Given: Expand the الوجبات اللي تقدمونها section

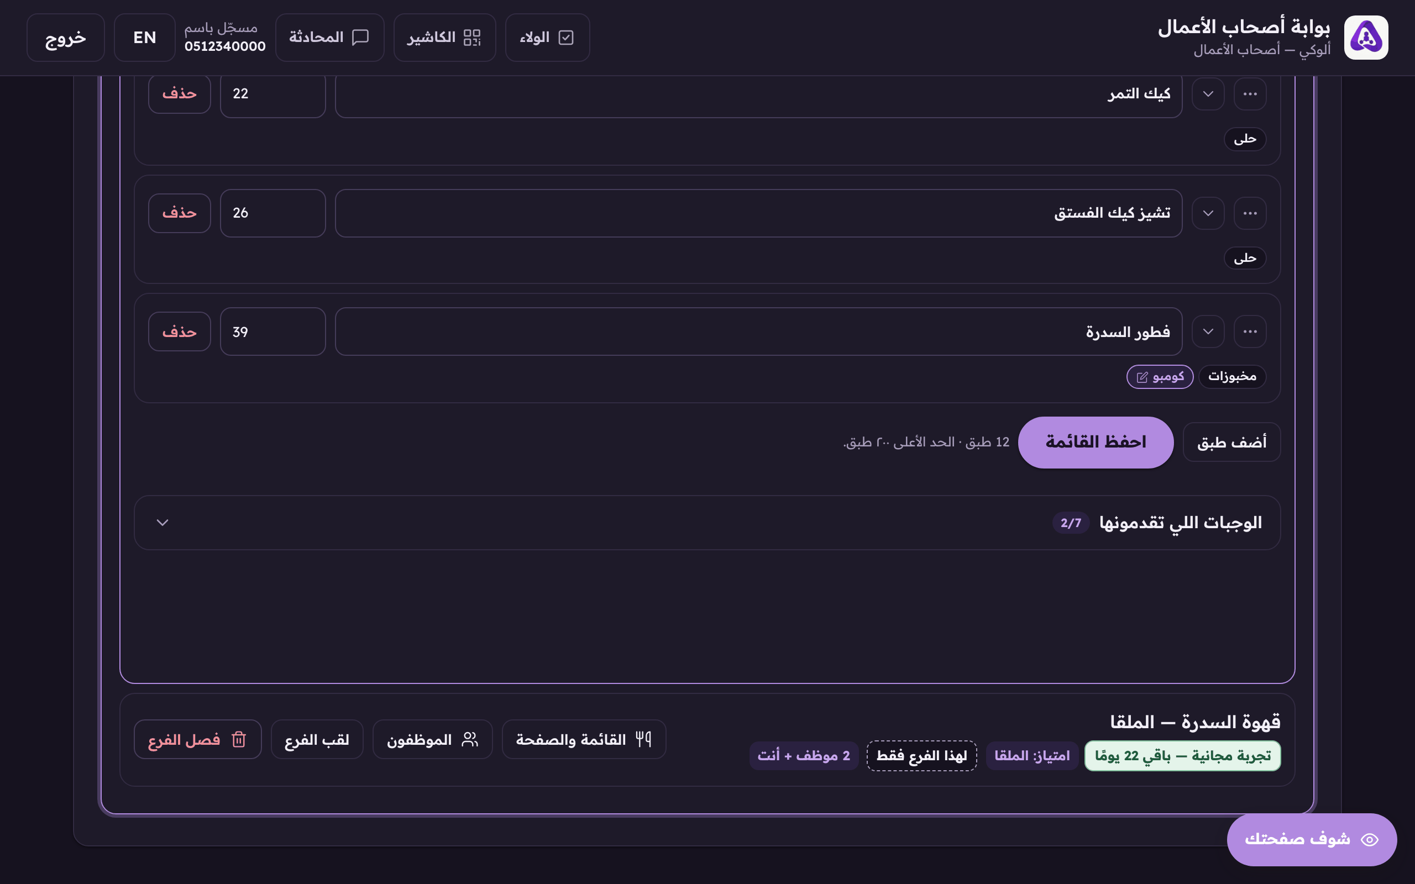Looking at the screenshot, I should tap(707, 523).
